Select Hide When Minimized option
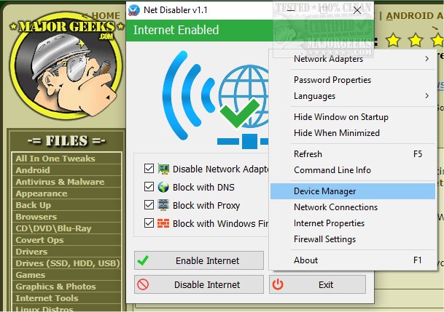444x312 pixels. [x=353, y=132]
